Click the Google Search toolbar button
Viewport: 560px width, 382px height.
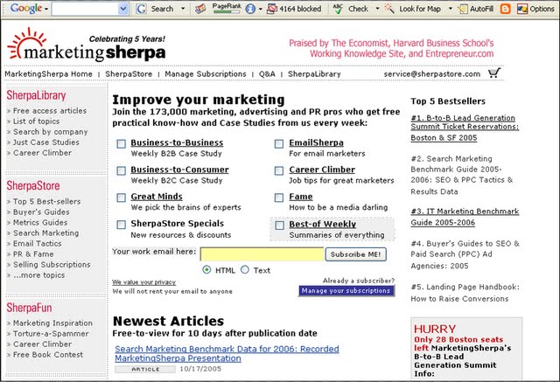(x=155, y=9)
